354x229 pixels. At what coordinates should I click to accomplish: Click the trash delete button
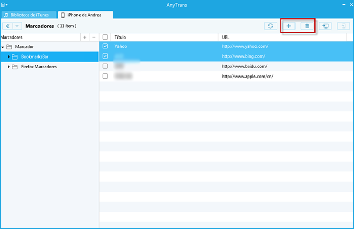(307, 26)
